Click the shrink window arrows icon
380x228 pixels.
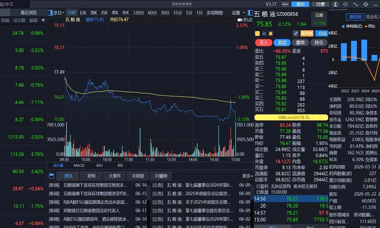point(356,4)
